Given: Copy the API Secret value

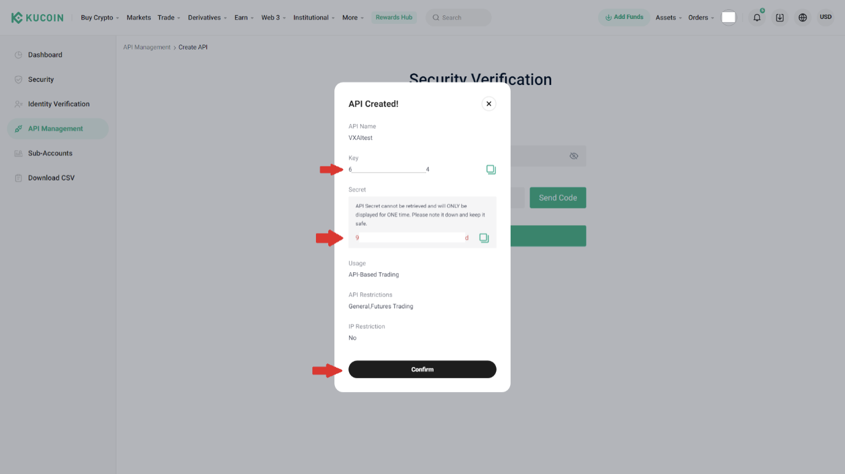Looking at the screenshot, I should click(484, 238).
